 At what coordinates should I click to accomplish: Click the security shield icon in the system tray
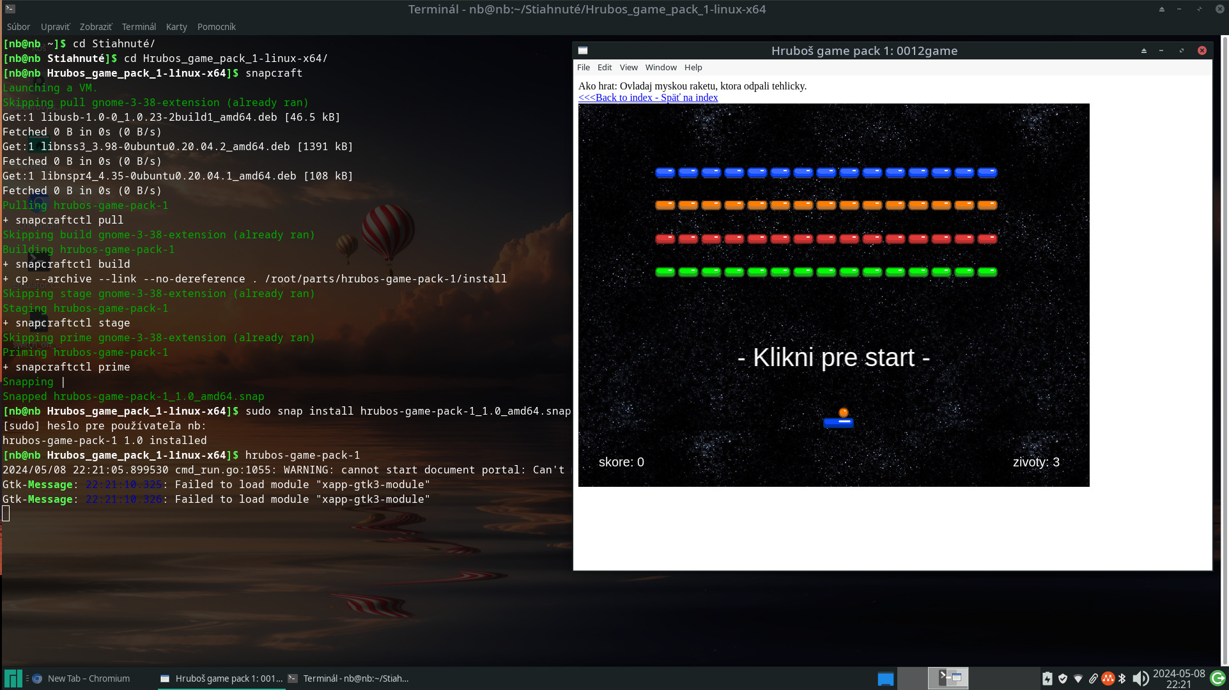click(1063, 678)
